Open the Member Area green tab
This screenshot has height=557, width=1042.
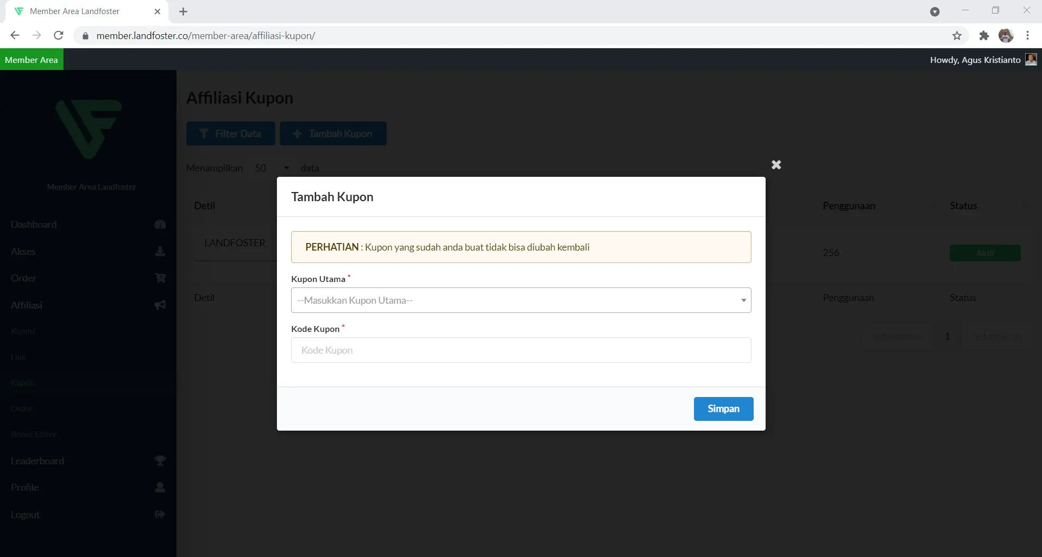(x=31, y=60)
